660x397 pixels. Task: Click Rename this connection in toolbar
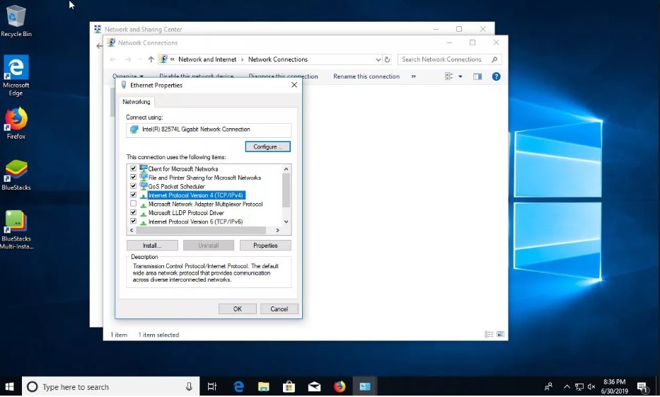366,76
